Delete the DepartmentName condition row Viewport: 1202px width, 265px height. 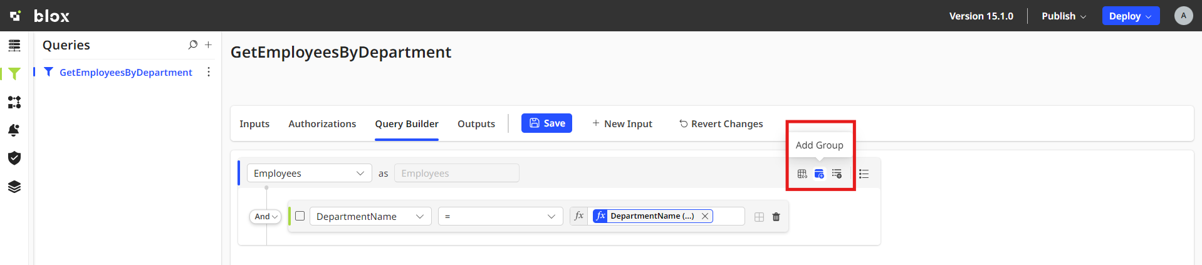[x=776, y=217]
